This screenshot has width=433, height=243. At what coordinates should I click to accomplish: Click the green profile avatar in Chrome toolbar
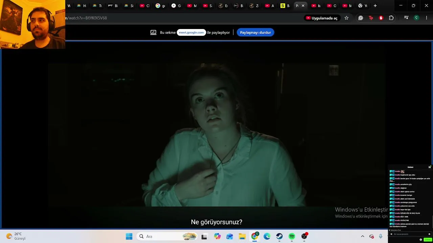click(416, 18)
